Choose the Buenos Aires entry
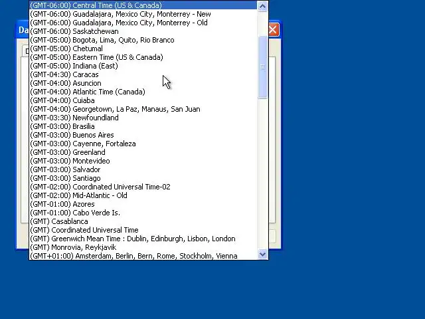 coord(143,135)
